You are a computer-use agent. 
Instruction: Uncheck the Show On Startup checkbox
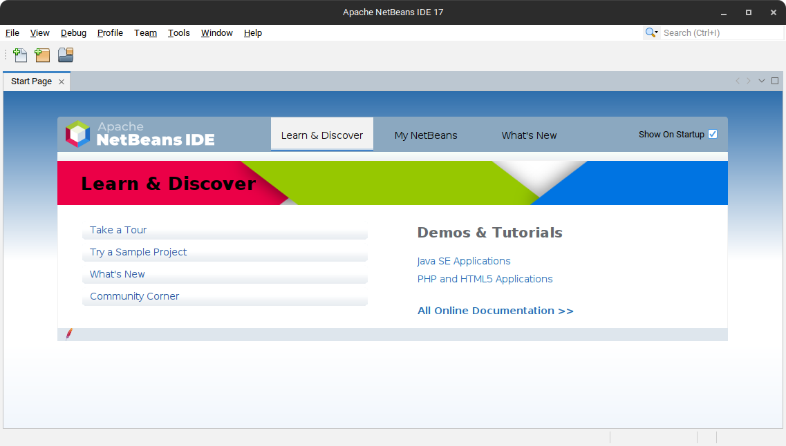pos(713,134)
